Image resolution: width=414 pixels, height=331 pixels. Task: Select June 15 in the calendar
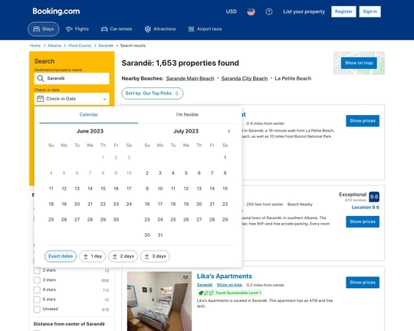(x=103, y=188)
